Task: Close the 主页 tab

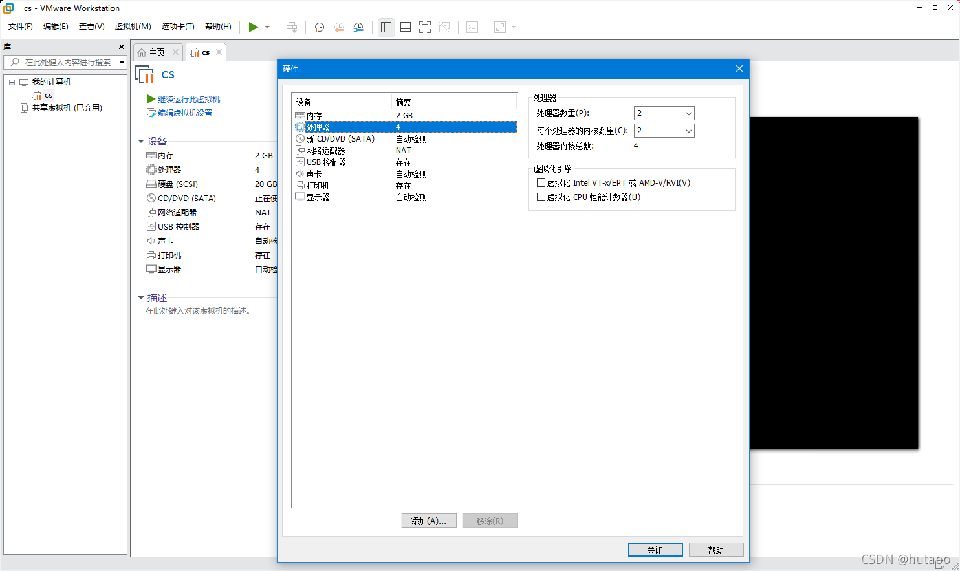Action: pyautogui.click(x=175, y=52)
